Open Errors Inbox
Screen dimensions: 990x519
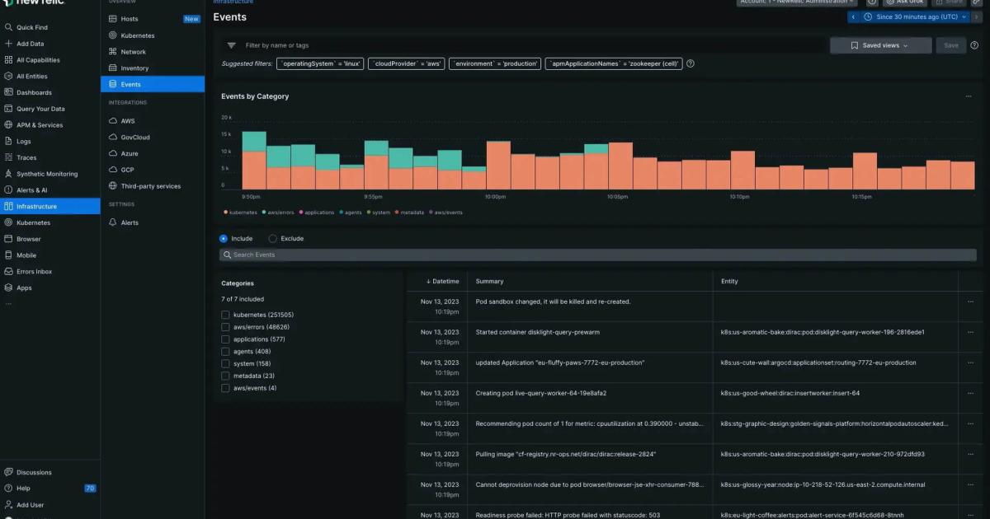(x=34, y=271)
